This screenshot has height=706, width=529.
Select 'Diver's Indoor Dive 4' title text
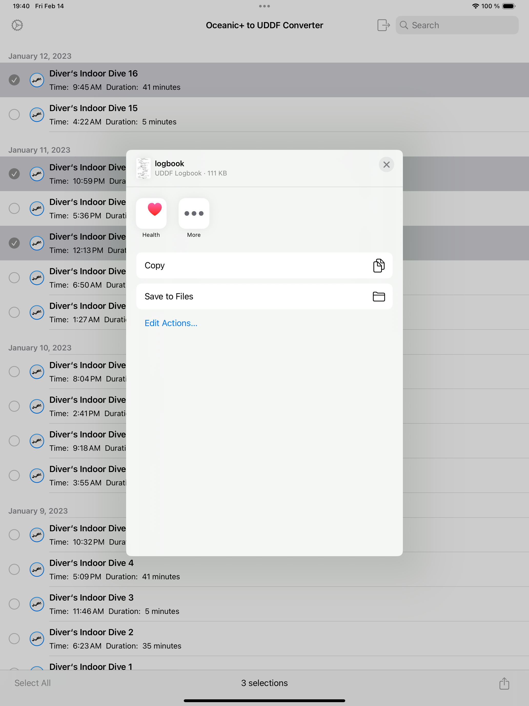[x=91, y=563]
